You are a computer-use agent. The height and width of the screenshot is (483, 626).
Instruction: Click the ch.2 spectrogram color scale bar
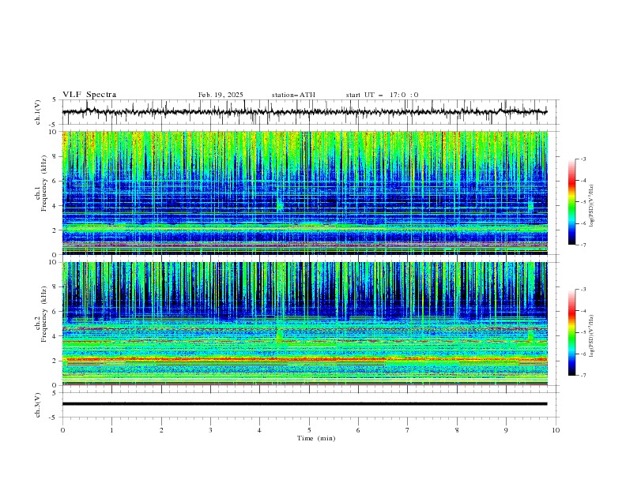pos(571,332)
